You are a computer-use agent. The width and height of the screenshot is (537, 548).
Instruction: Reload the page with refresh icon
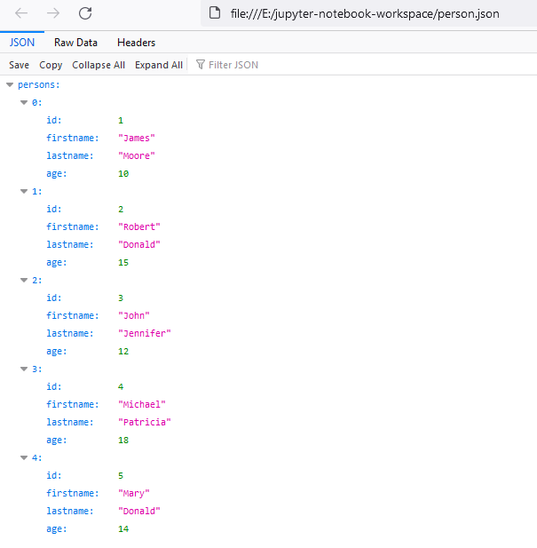tap(85, 13)
